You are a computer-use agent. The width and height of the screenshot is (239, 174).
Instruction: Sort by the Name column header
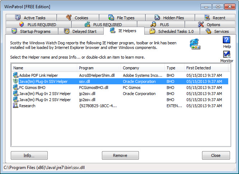tap(44, 68)
